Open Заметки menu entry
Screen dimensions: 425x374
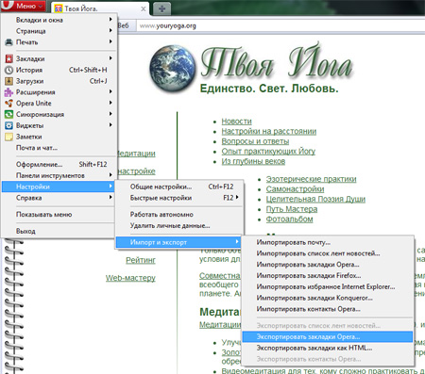pyautogui.click(x=59, y=137)
